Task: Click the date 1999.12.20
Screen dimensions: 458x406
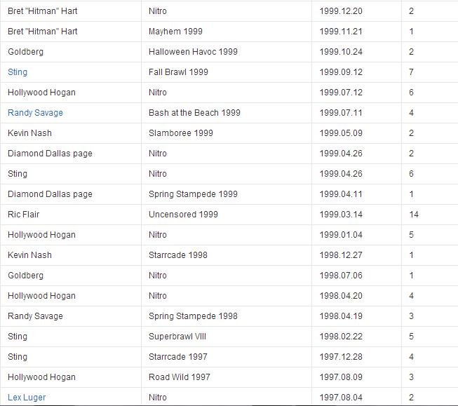Action: [x=341, y=11]
